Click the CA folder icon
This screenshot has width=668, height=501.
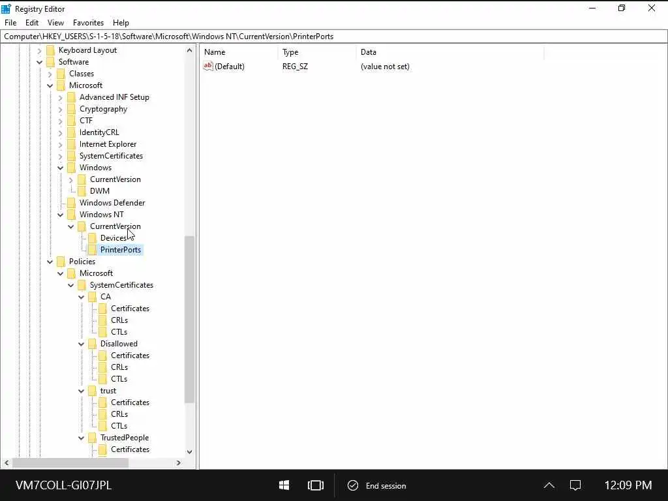point(92,297)
